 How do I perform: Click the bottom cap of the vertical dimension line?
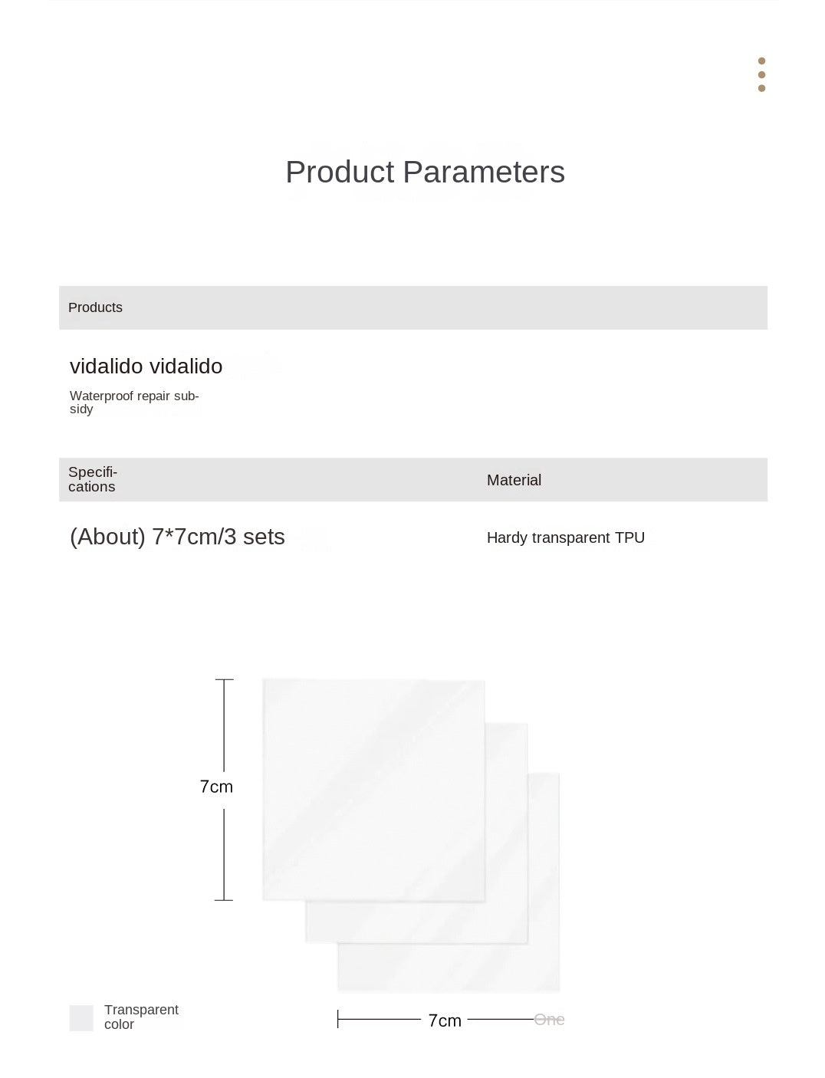(224, 899)
